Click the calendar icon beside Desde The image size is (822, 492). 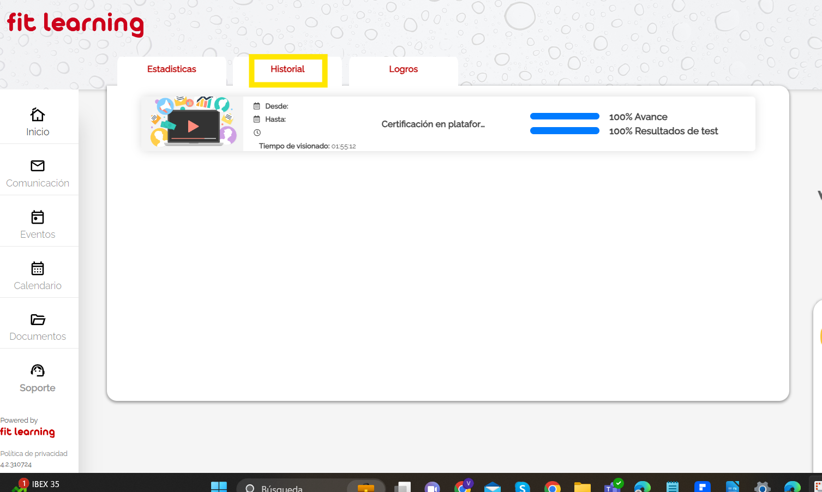pos(257,106)
